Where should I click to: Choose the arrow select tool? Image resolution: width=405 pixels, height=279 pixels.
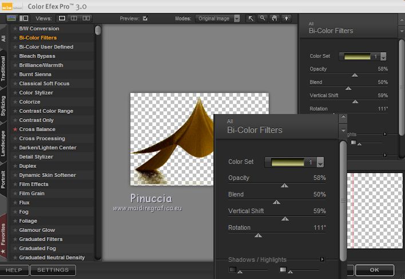pos(251,18)
